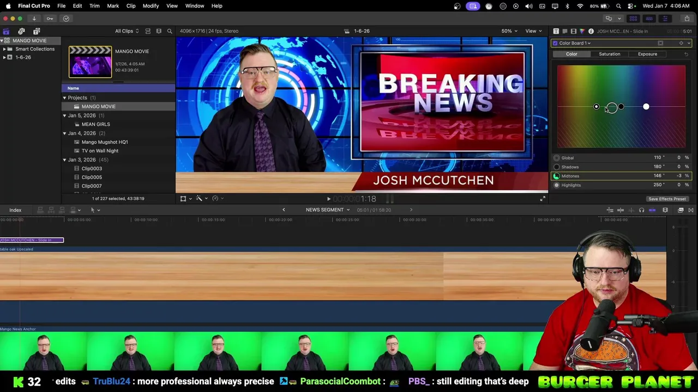Click the macOS Control Center icon
698x392 pixels.
(x=631, y=6)
